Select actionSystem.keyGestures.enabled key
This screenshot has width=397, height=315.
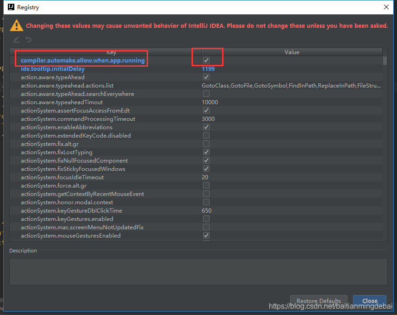pos(67,219)
